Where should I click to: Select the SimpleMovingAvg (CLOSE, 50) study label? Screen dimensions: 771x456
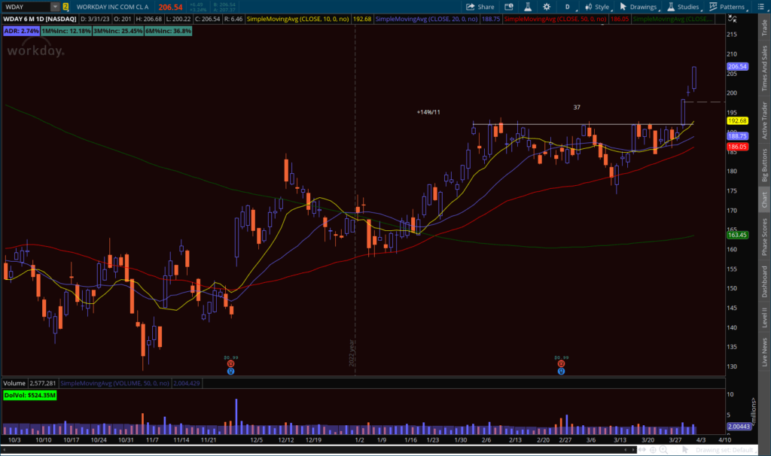point(555,19)
